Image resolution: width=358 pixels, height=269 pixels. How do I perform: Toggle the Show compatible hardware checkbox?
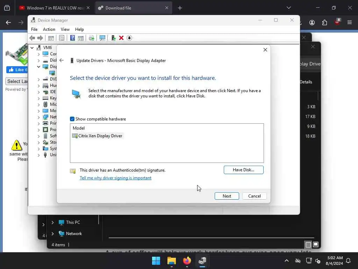[x=72, y=119]
